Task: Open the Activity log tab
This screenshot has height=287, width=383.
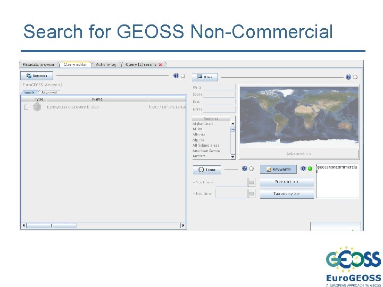Action: (x=106, y=64)
